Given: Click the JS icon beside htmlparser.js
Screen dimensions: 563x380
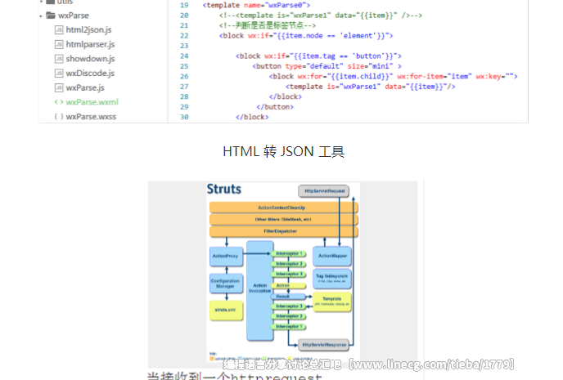Looking at the screenshot, I should click(x=59, y=44).
